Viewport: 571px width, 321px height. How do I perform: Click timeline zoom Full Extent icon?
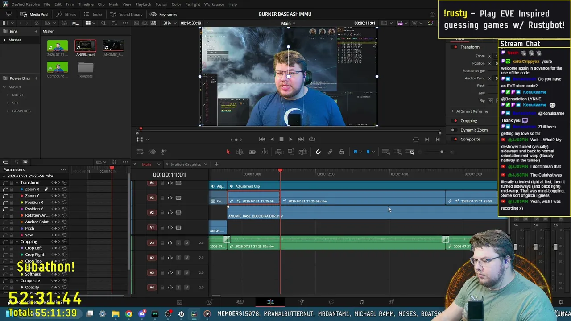pyautogui.click(x=386, y=152)
